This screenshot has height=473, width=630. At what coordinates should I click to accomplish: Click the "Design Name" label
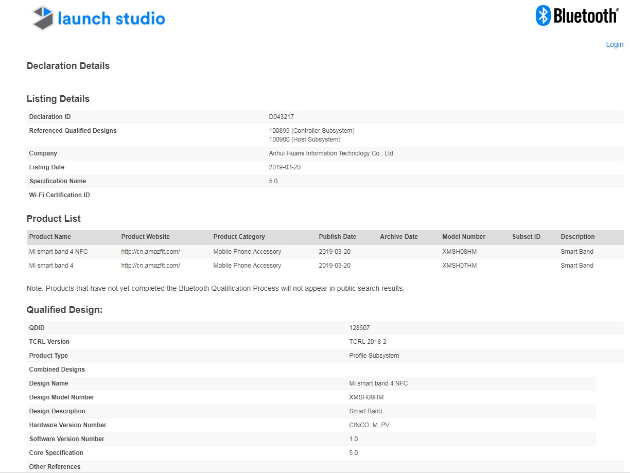[49, 383]
